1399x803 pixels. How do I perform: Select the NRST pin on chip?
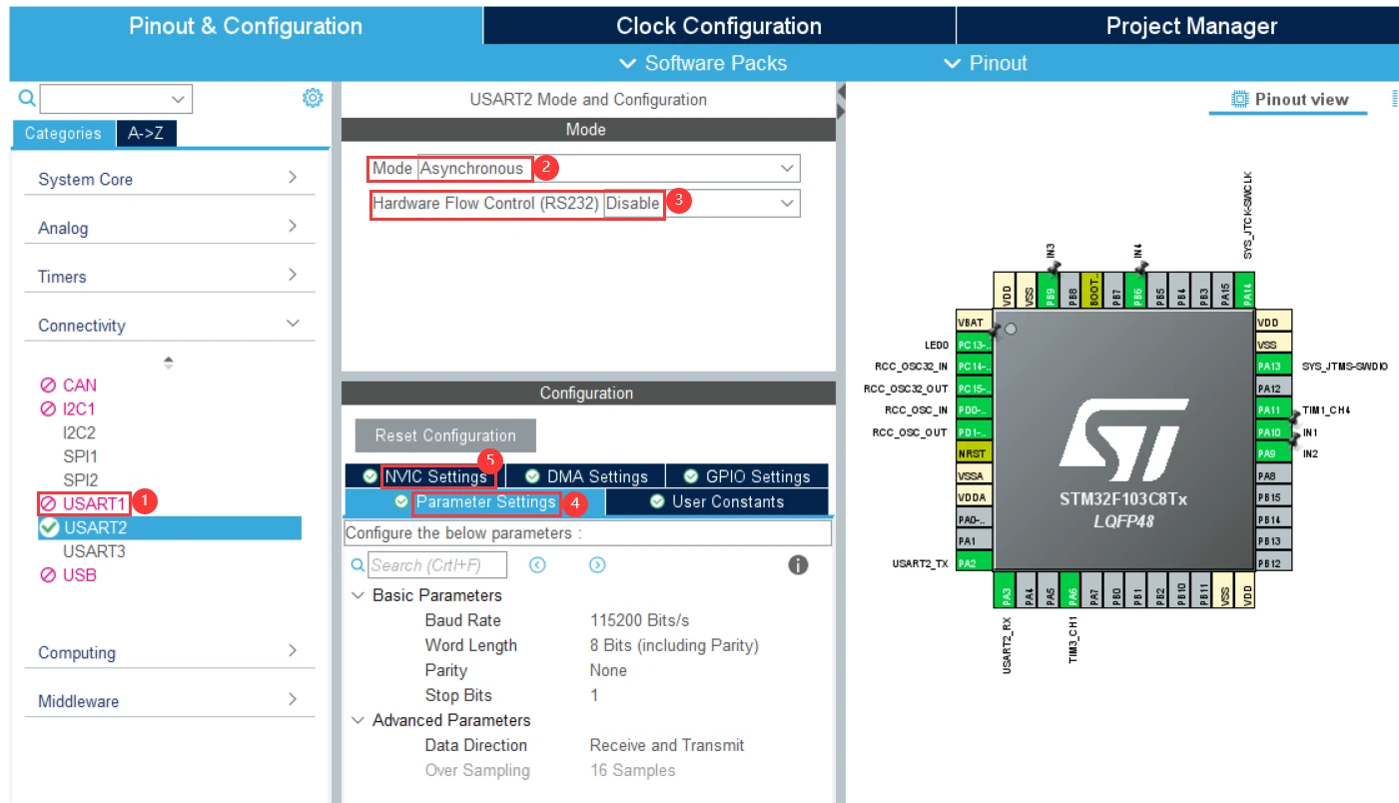pyautogui.click(x=974, y=453)
